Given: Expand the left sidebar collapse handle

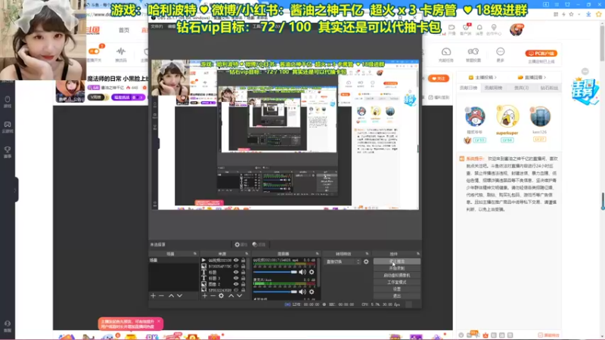Looking at the screenshot, I should click(15, 190).
